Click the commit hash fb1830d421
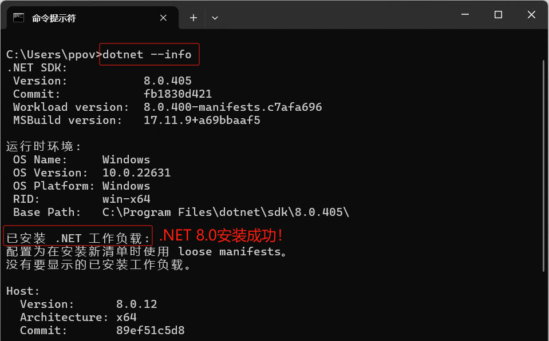Screen dimensions: 549x341 pyautogui.click(x=177, y=94)
